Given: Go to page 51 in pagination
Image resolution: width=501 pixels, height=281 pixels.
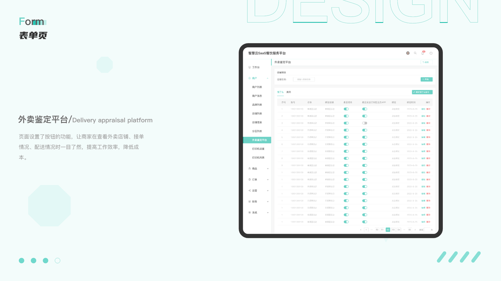Looking at the screenshot, I should pyautogui.click(x=383, y=229).
